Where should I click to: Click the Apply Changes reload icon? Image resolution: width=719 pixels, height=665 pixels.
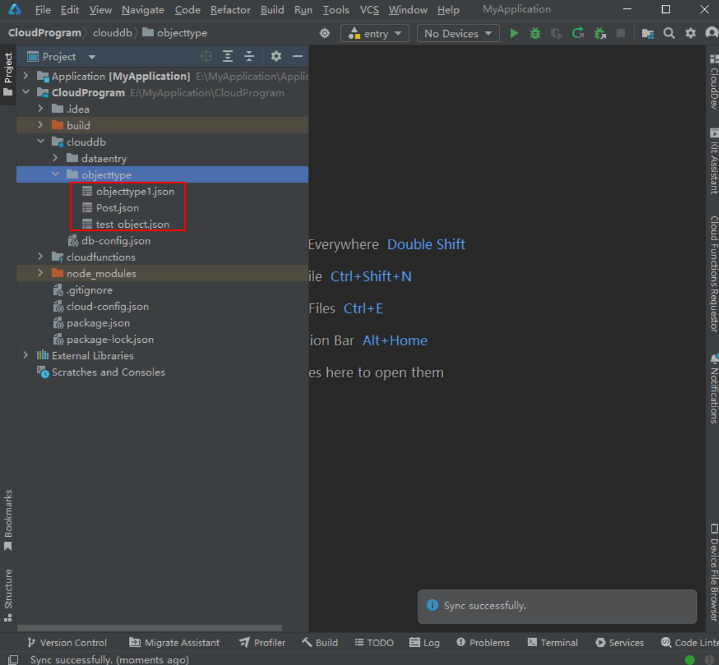tap(578, 33)
